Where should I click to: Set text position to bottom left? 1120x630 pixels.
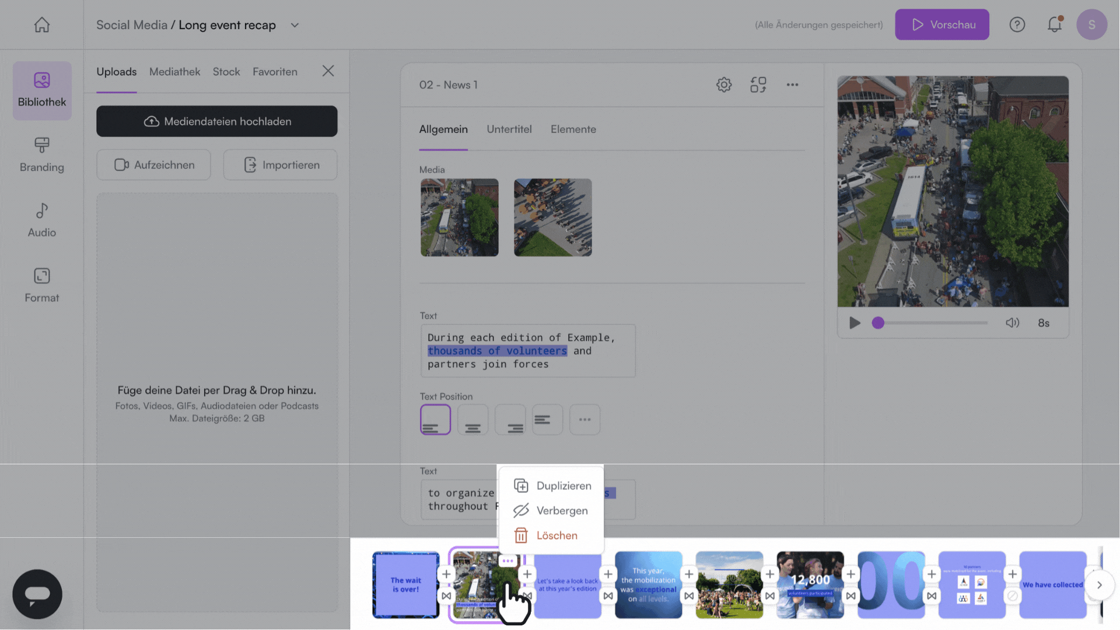pos(435,419)
